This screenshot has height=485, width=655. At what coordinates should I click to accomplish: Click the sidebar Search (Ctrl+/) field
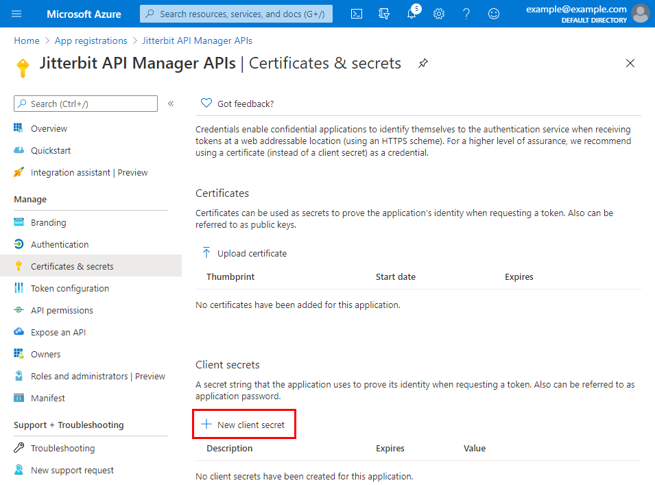click(x=86, y=104)
